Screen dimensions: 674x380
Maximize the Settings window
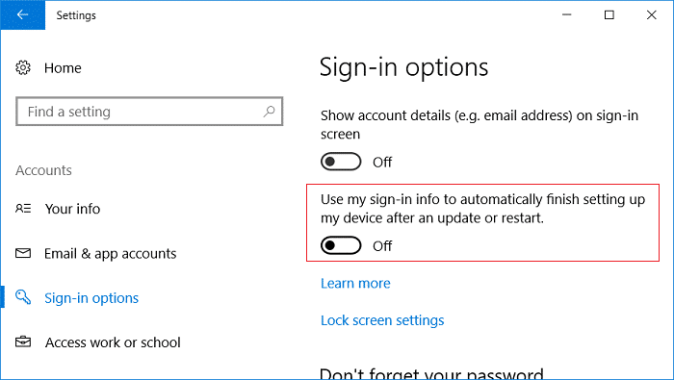pos(609,15)
